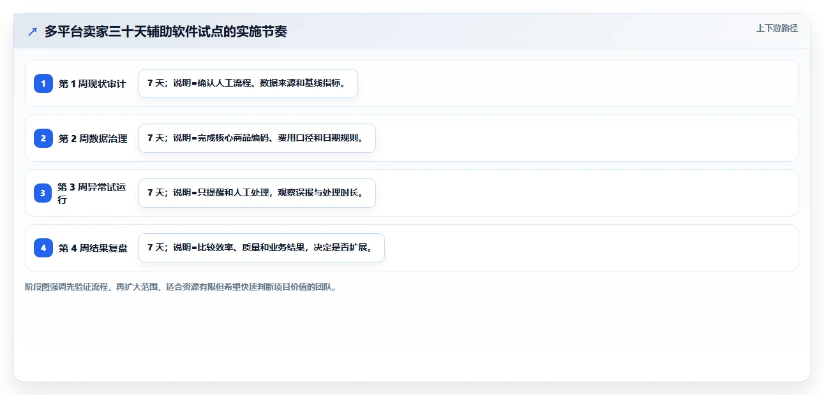Click the description box 比较效率、质量和业务结果
This screenshot has height=395, width=824.
262,248
